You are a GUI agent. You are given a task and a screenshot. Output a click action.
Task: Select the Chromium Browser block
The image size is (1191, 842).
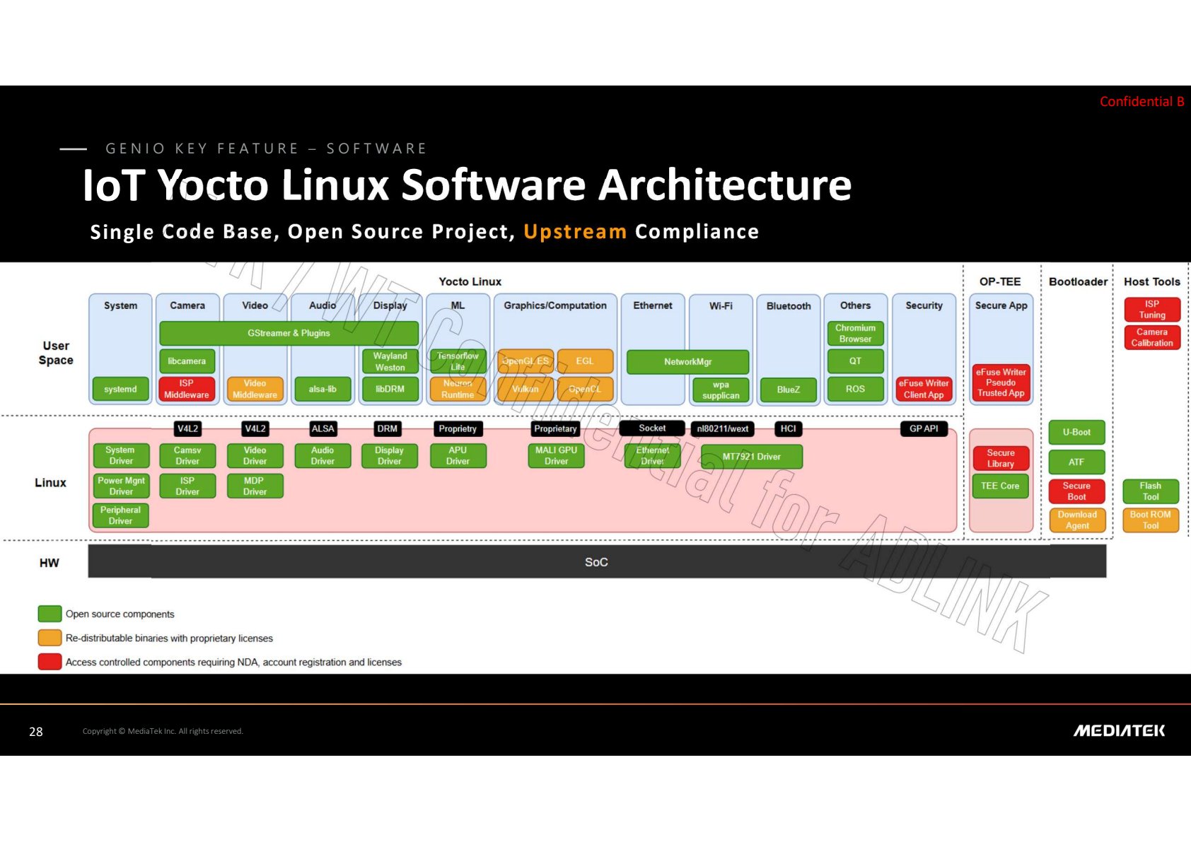point(856,334)
